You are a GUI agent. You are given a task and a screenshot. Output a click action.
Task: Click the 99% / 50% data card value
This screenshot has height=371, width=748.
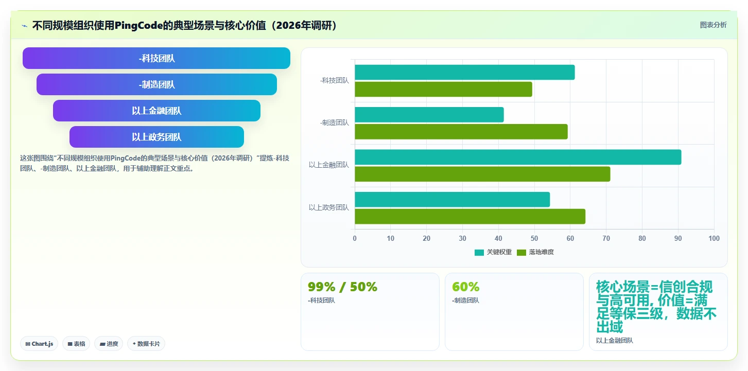(342, 287)
